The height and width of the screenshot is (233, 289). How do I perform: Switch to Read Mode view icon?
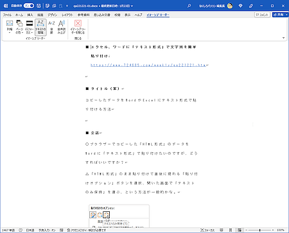pos(222,230)
